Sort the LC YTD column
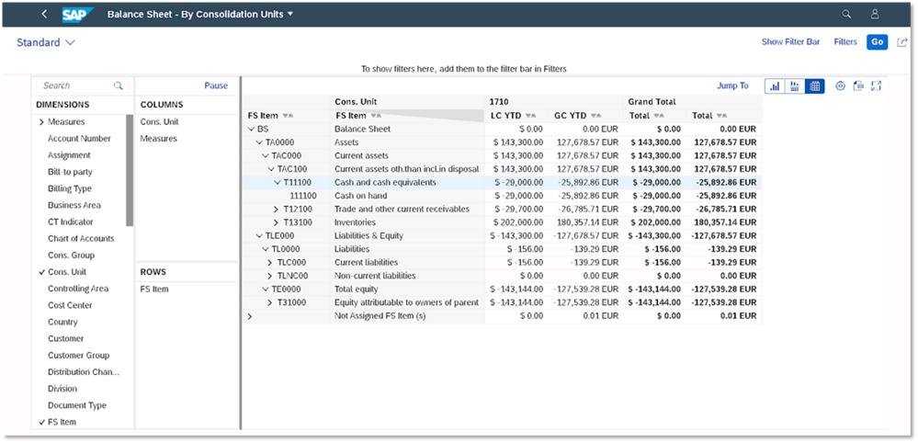Image resolution: width=918 pixels, height=443 pixels. pos(530,116)
